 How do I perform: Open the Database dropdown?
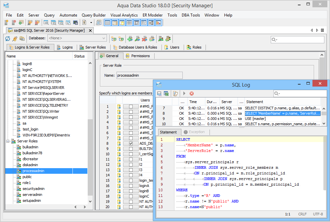tap(104, 38)
